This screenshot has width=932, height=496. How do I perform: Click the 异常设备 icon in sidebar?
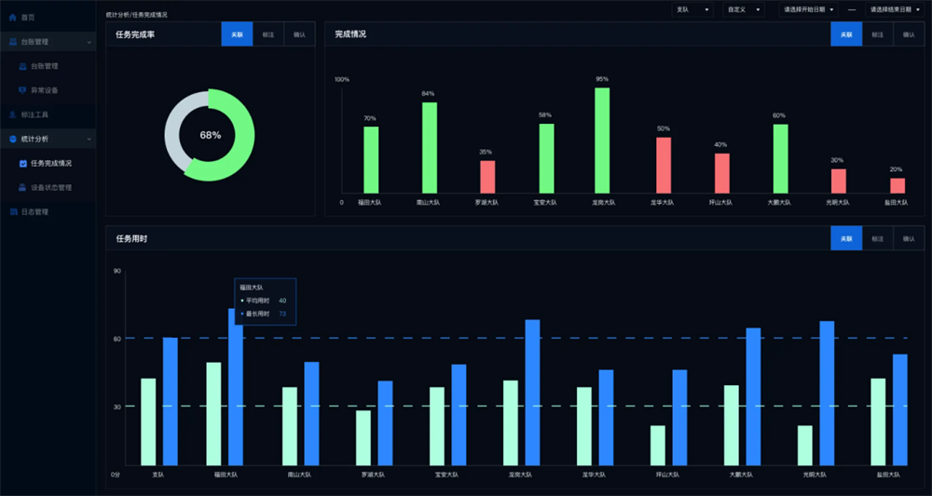coord(22,90)
